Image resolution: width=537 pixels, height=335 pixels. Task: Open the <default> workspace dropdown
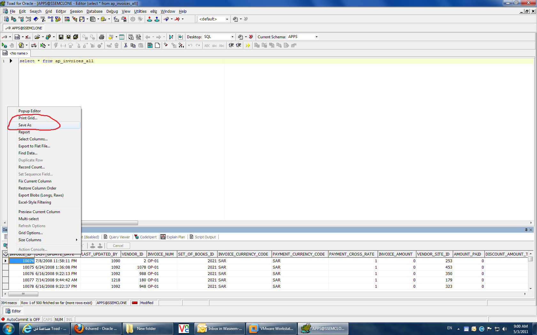pos(227,19)
